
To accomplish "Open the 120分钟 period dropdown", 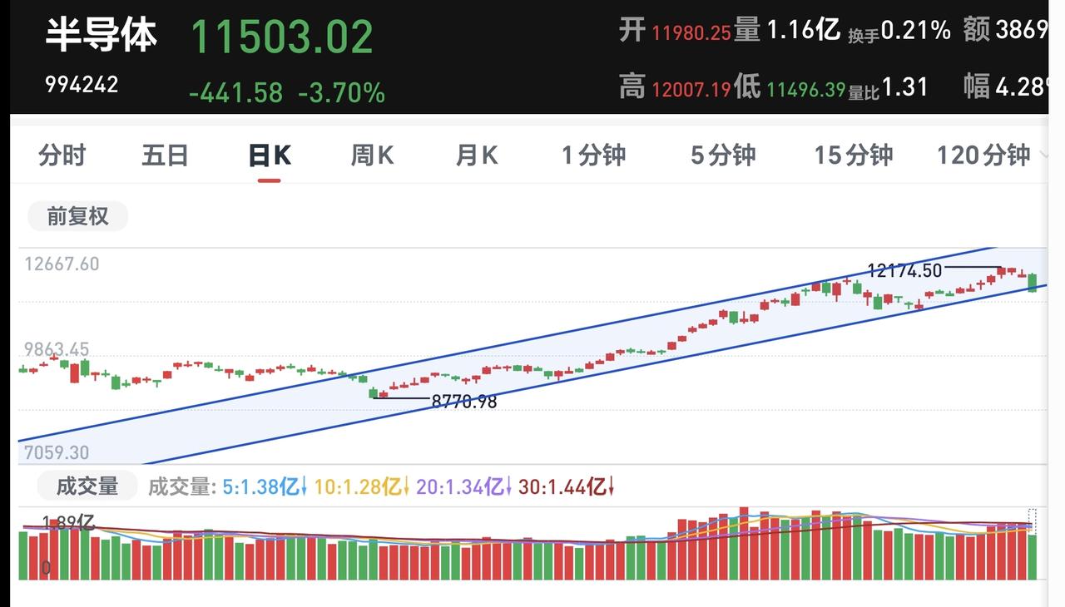I will pyautogui.click(x=990, y=155).
